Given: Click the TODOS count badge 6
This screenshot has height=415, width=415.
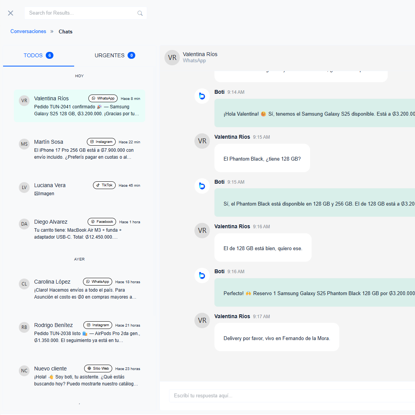Looking at the screenshot, I should click(x=50, y=55).
